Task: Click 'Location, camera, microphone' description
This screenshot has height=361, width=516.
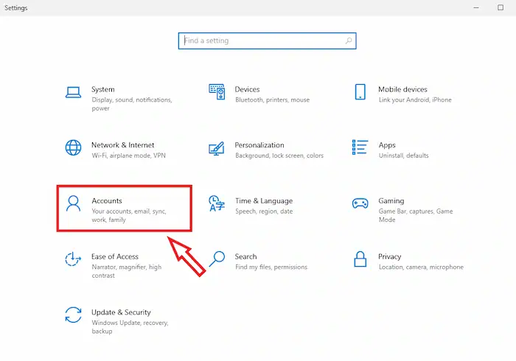Action: tap(421, 267)
